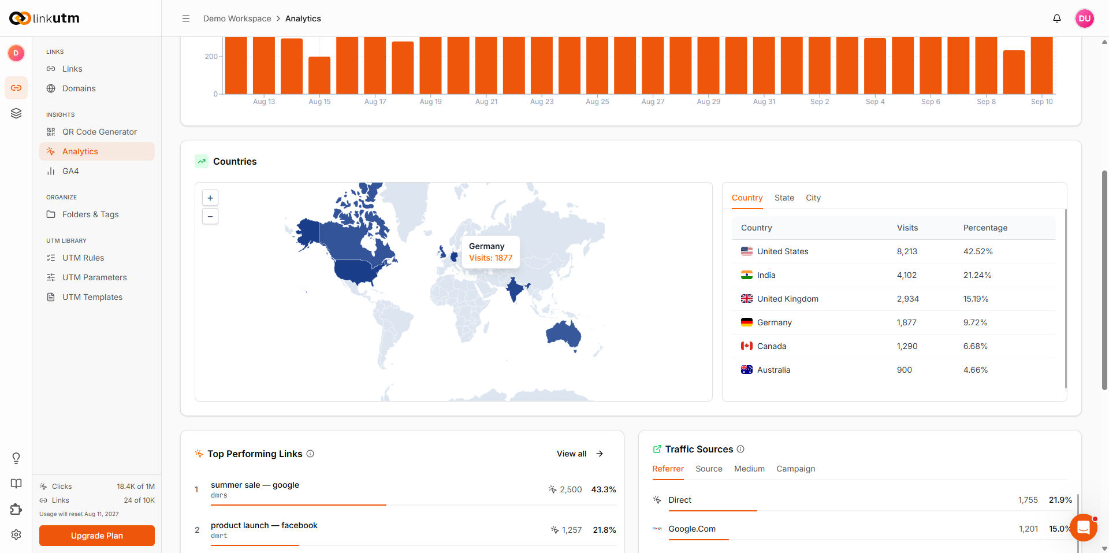Screen dimensions: 1109x553
Task: Open the DU user avatar menu
Action: tap(1085, 18)
